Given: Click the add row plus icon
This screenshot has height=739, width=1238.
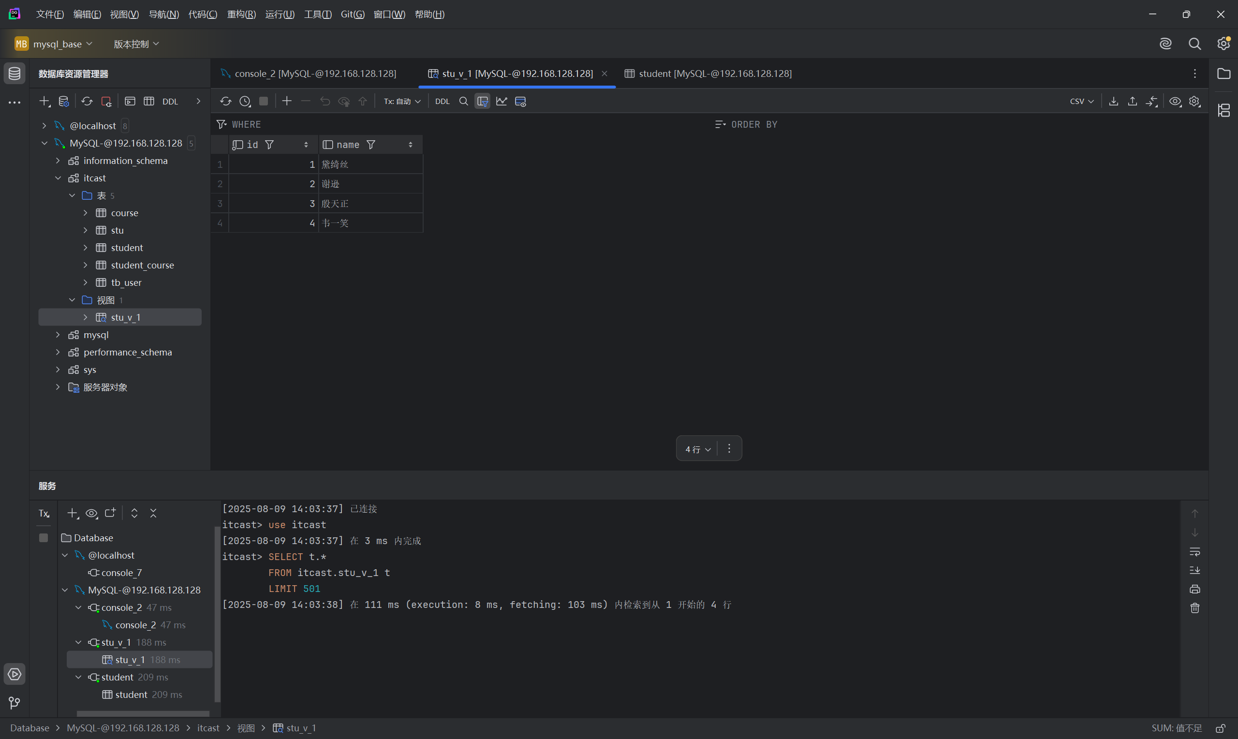Looking at the screenshot, I should [287, 101].
